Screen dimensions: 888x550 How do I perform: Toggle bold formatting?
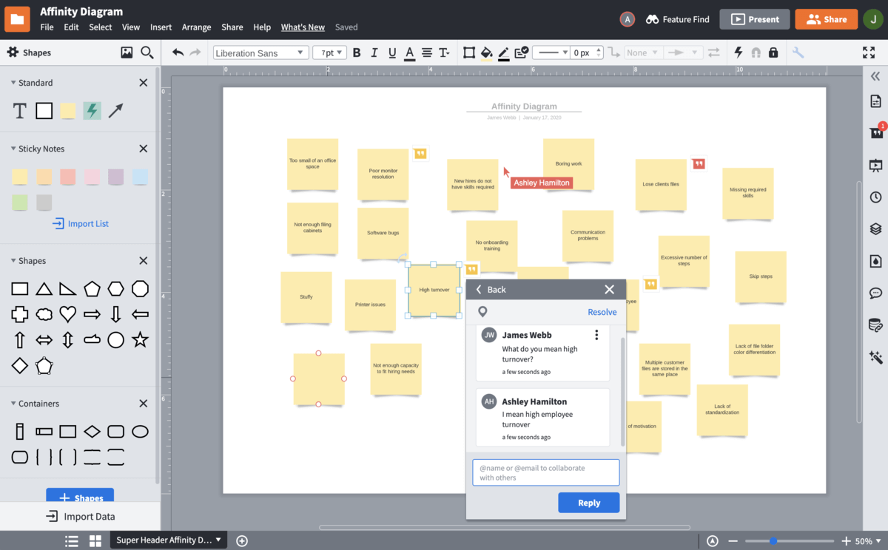(x=356, y=52)
